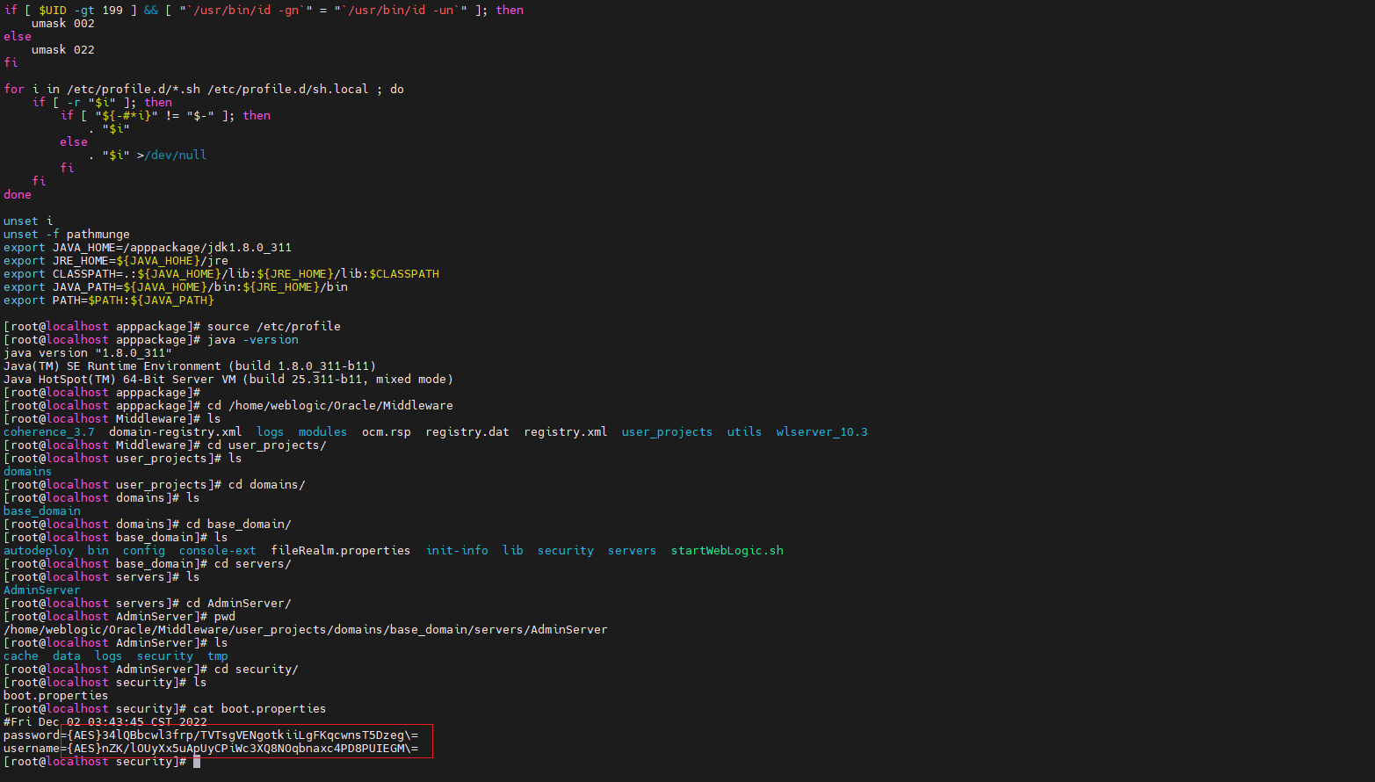Click the 'registry.dat' file name
1375x782 pixels.
tap(467, 432)
